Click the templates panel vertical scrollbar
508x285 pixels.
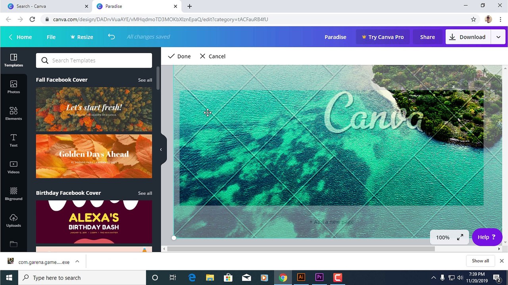(x=158, y=78)
